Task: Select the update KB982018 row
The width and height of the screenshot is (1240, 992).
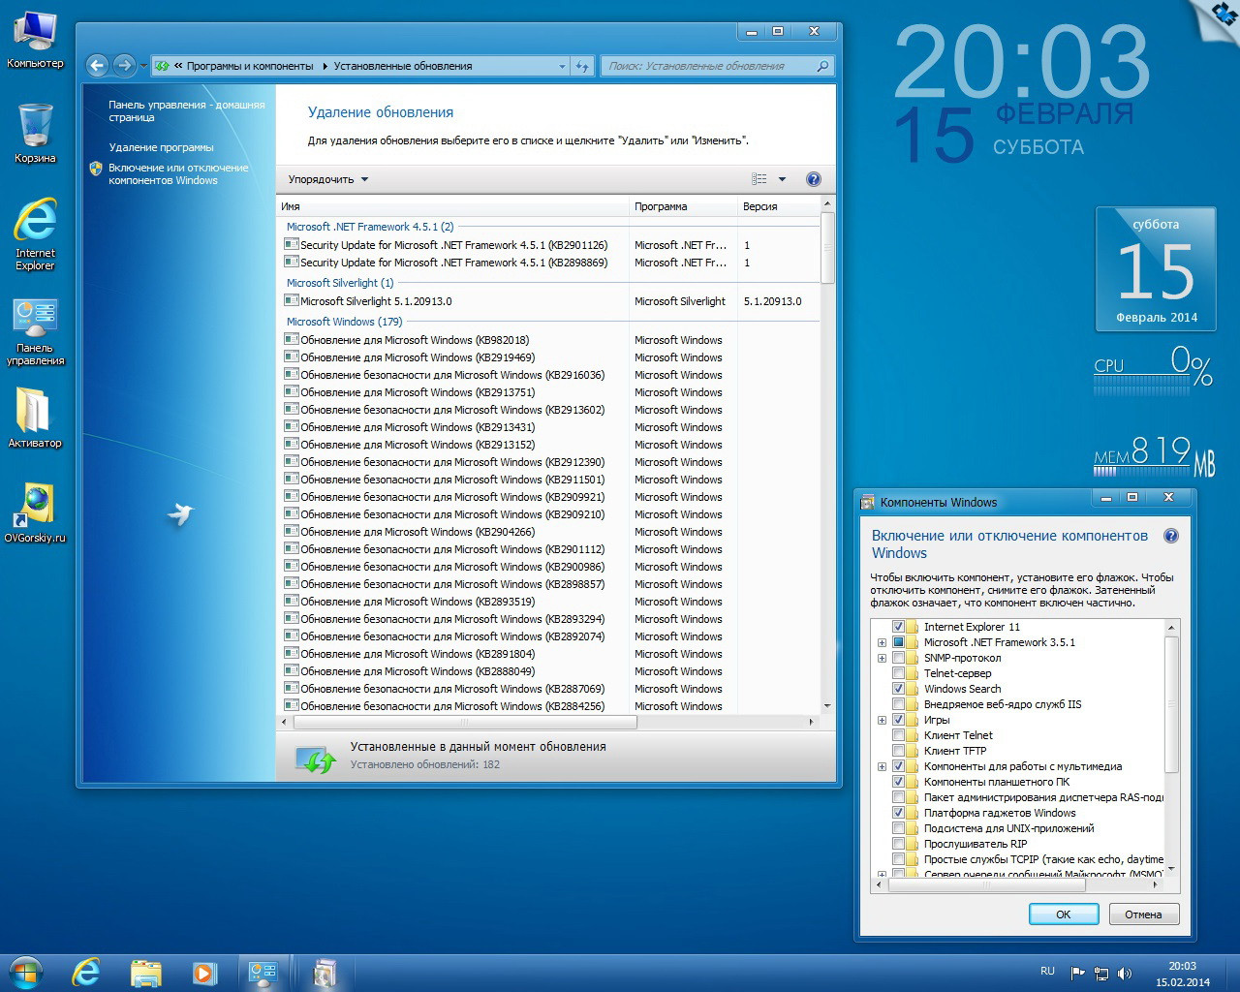Action: [548, 340]
